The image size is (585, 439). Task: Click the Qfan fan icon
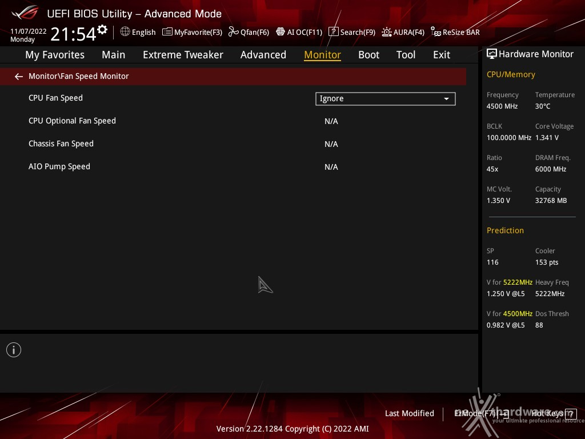[233, 32]
